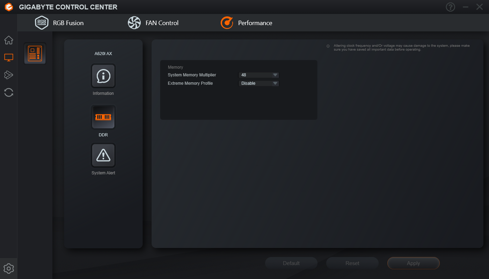Apply the memory settings
This screenshot has height=279, width=489.
tap(413, 263)
